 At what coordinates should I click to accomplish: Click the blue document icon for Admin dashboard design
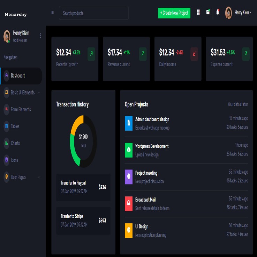[129, 123]
